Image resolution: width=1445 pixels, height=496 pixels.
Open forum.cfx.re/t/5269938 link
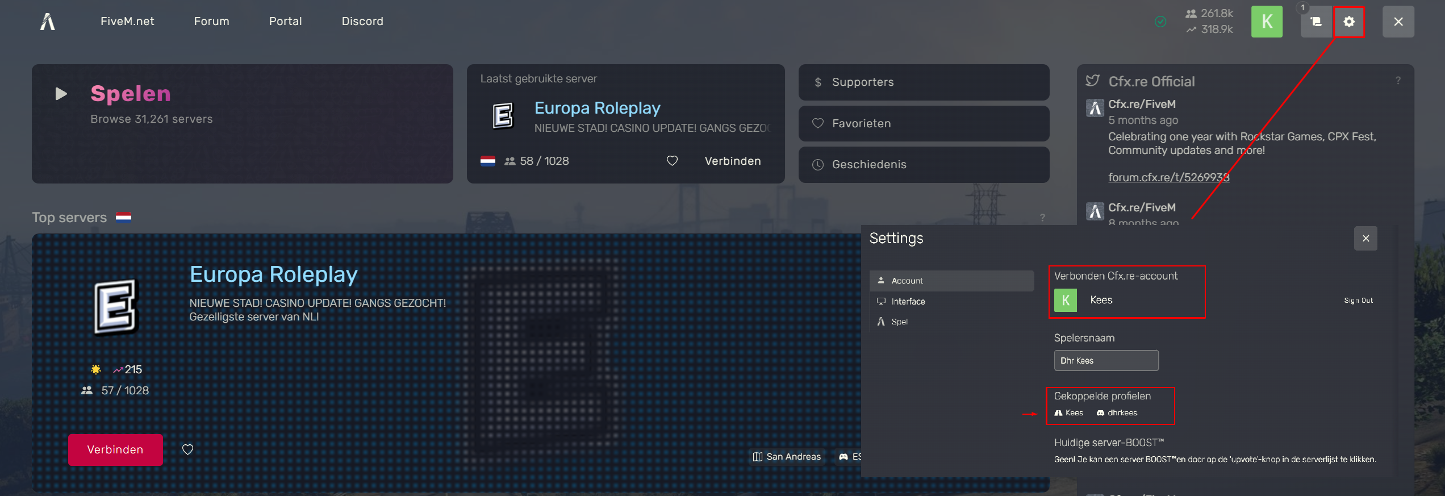[x=1168, y=177]
